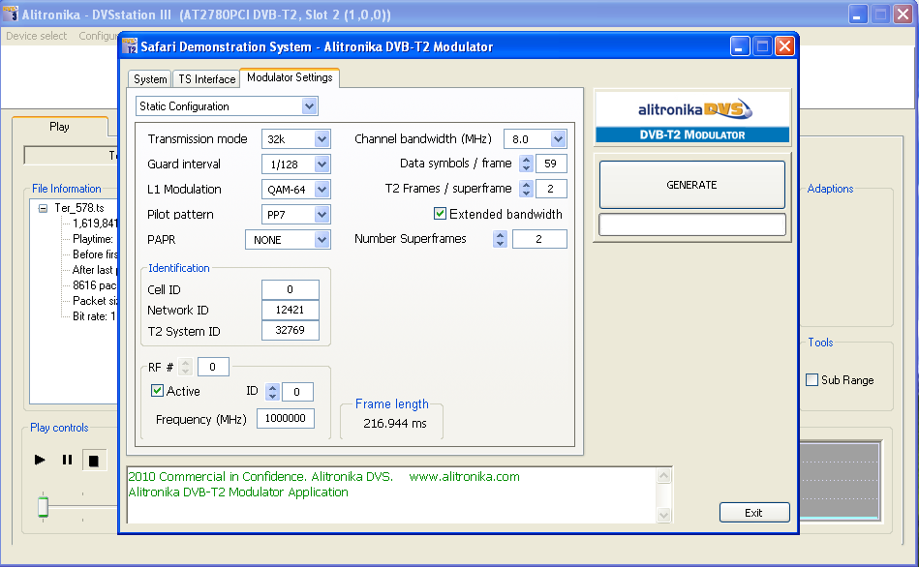Select the Playtime tree row
The image size is (919, 567).
point(93,239)
